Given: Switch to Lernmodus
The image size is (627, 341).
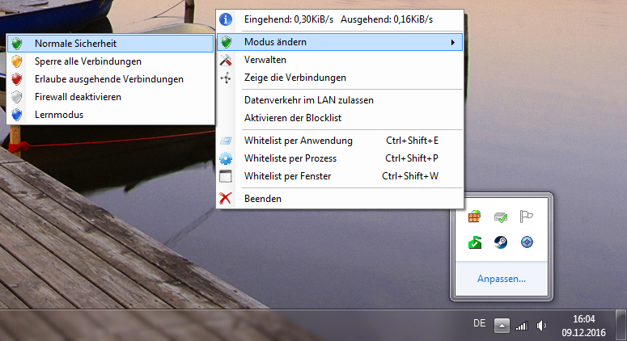Looking at the screenshot, I should click(110, 115).
